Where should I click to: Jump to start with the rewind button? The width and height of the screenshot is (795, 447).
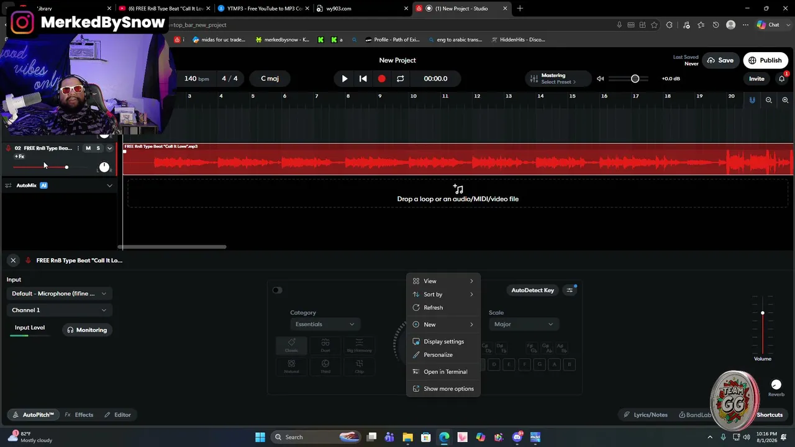pos(363,79)
